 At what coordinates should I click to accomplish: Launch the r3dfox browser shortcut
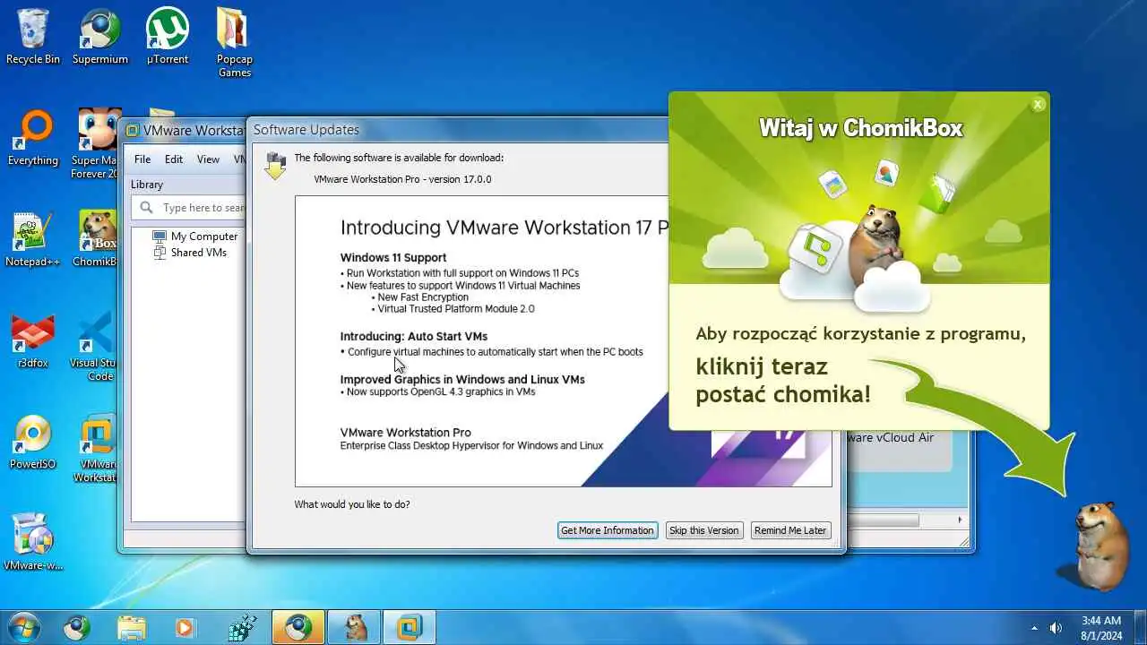tap(33, 341)
